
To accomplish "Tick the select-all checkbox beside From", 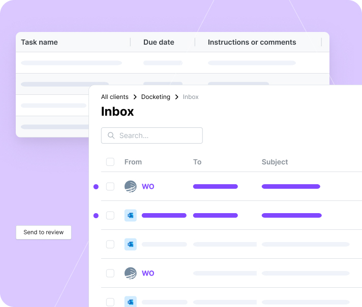I will [110, 162].
